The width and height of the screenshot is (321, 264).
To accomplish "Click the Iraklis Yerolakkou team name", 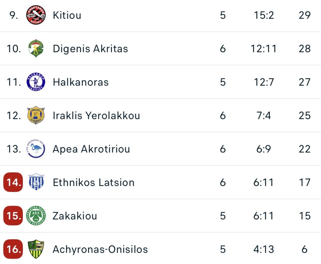I will (96, 116).
